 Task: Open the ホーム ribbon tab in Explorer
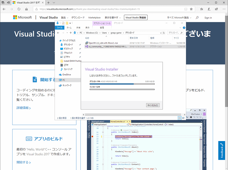click(69, 27)
